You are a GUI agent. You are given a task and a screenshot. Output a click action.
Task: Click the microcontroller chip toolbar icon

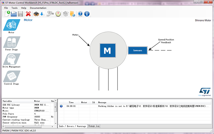coord(36,14)
